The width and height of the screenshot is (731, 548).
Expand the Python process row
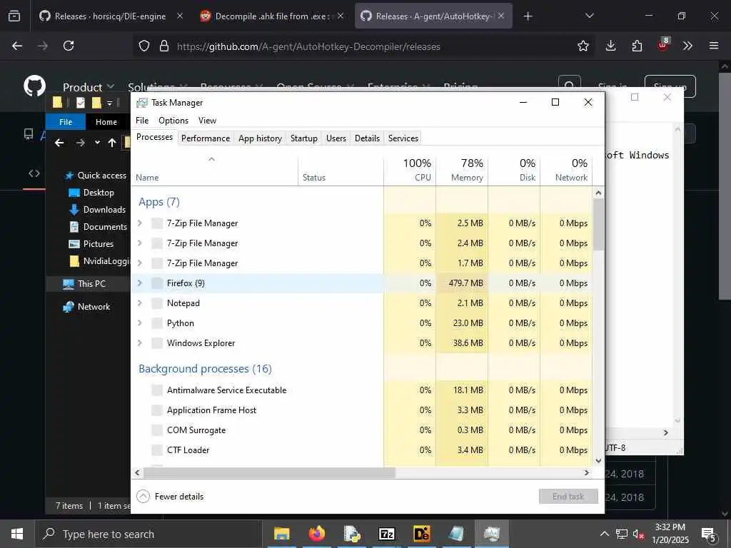click(x=139, y=323)
